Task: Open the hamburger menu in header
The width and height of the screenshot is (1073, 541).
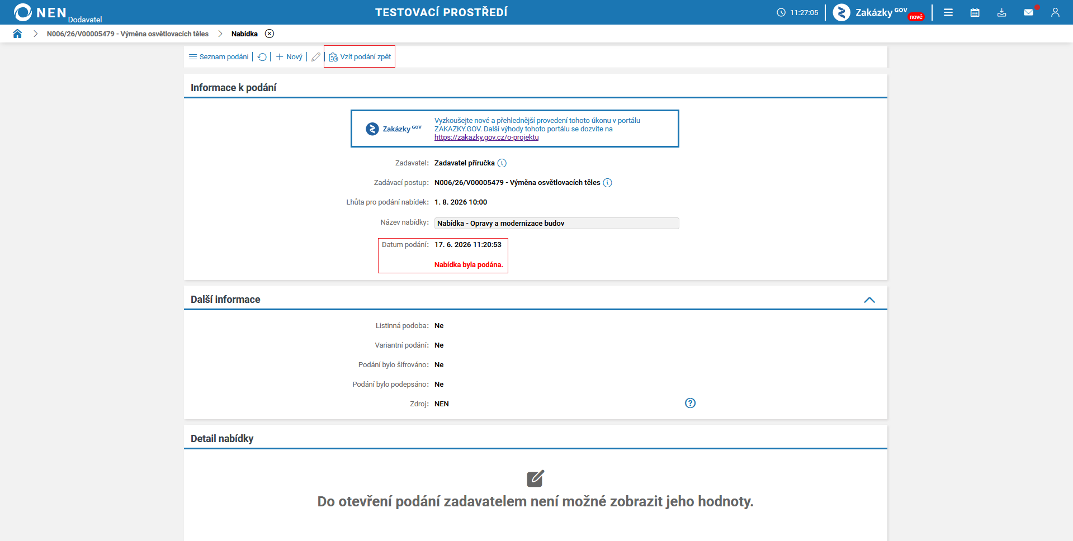Action: point(948,12)
